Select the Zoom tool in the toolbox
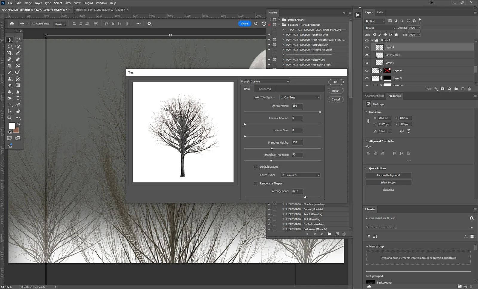The image size is (478, 289). tap(10, 118)
